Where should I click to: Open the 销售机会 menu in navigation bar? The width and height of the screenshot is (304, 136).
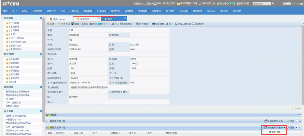pyautogui.click(x=51, y=11)
